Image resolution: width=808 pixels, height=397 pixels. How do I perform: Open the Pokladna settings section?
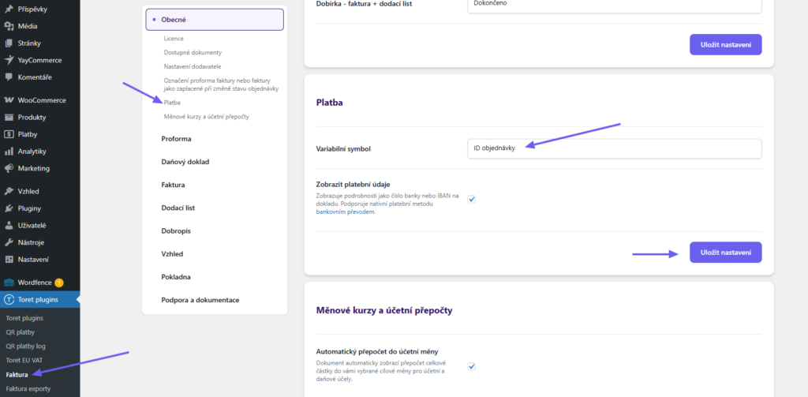coord(176,277)
